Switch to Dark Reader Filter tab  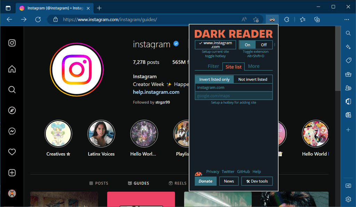(x=213, y=66)
